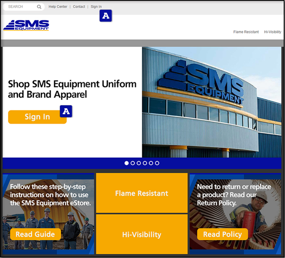285x258 pixels.
Task: Switch to the third carousel slide dot
Action: tap(139, 163)
